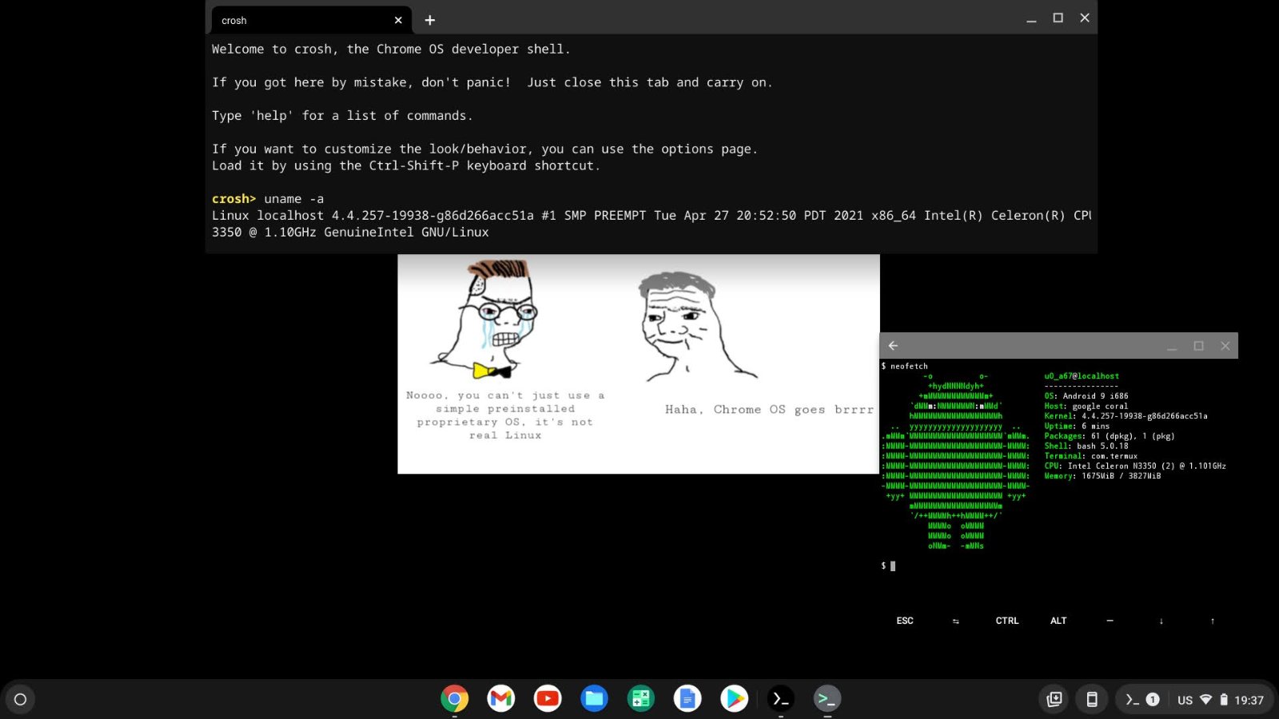This screenshot has width=1279, height=719.
Task: Maximize the Termux window
Action: 1198,346
